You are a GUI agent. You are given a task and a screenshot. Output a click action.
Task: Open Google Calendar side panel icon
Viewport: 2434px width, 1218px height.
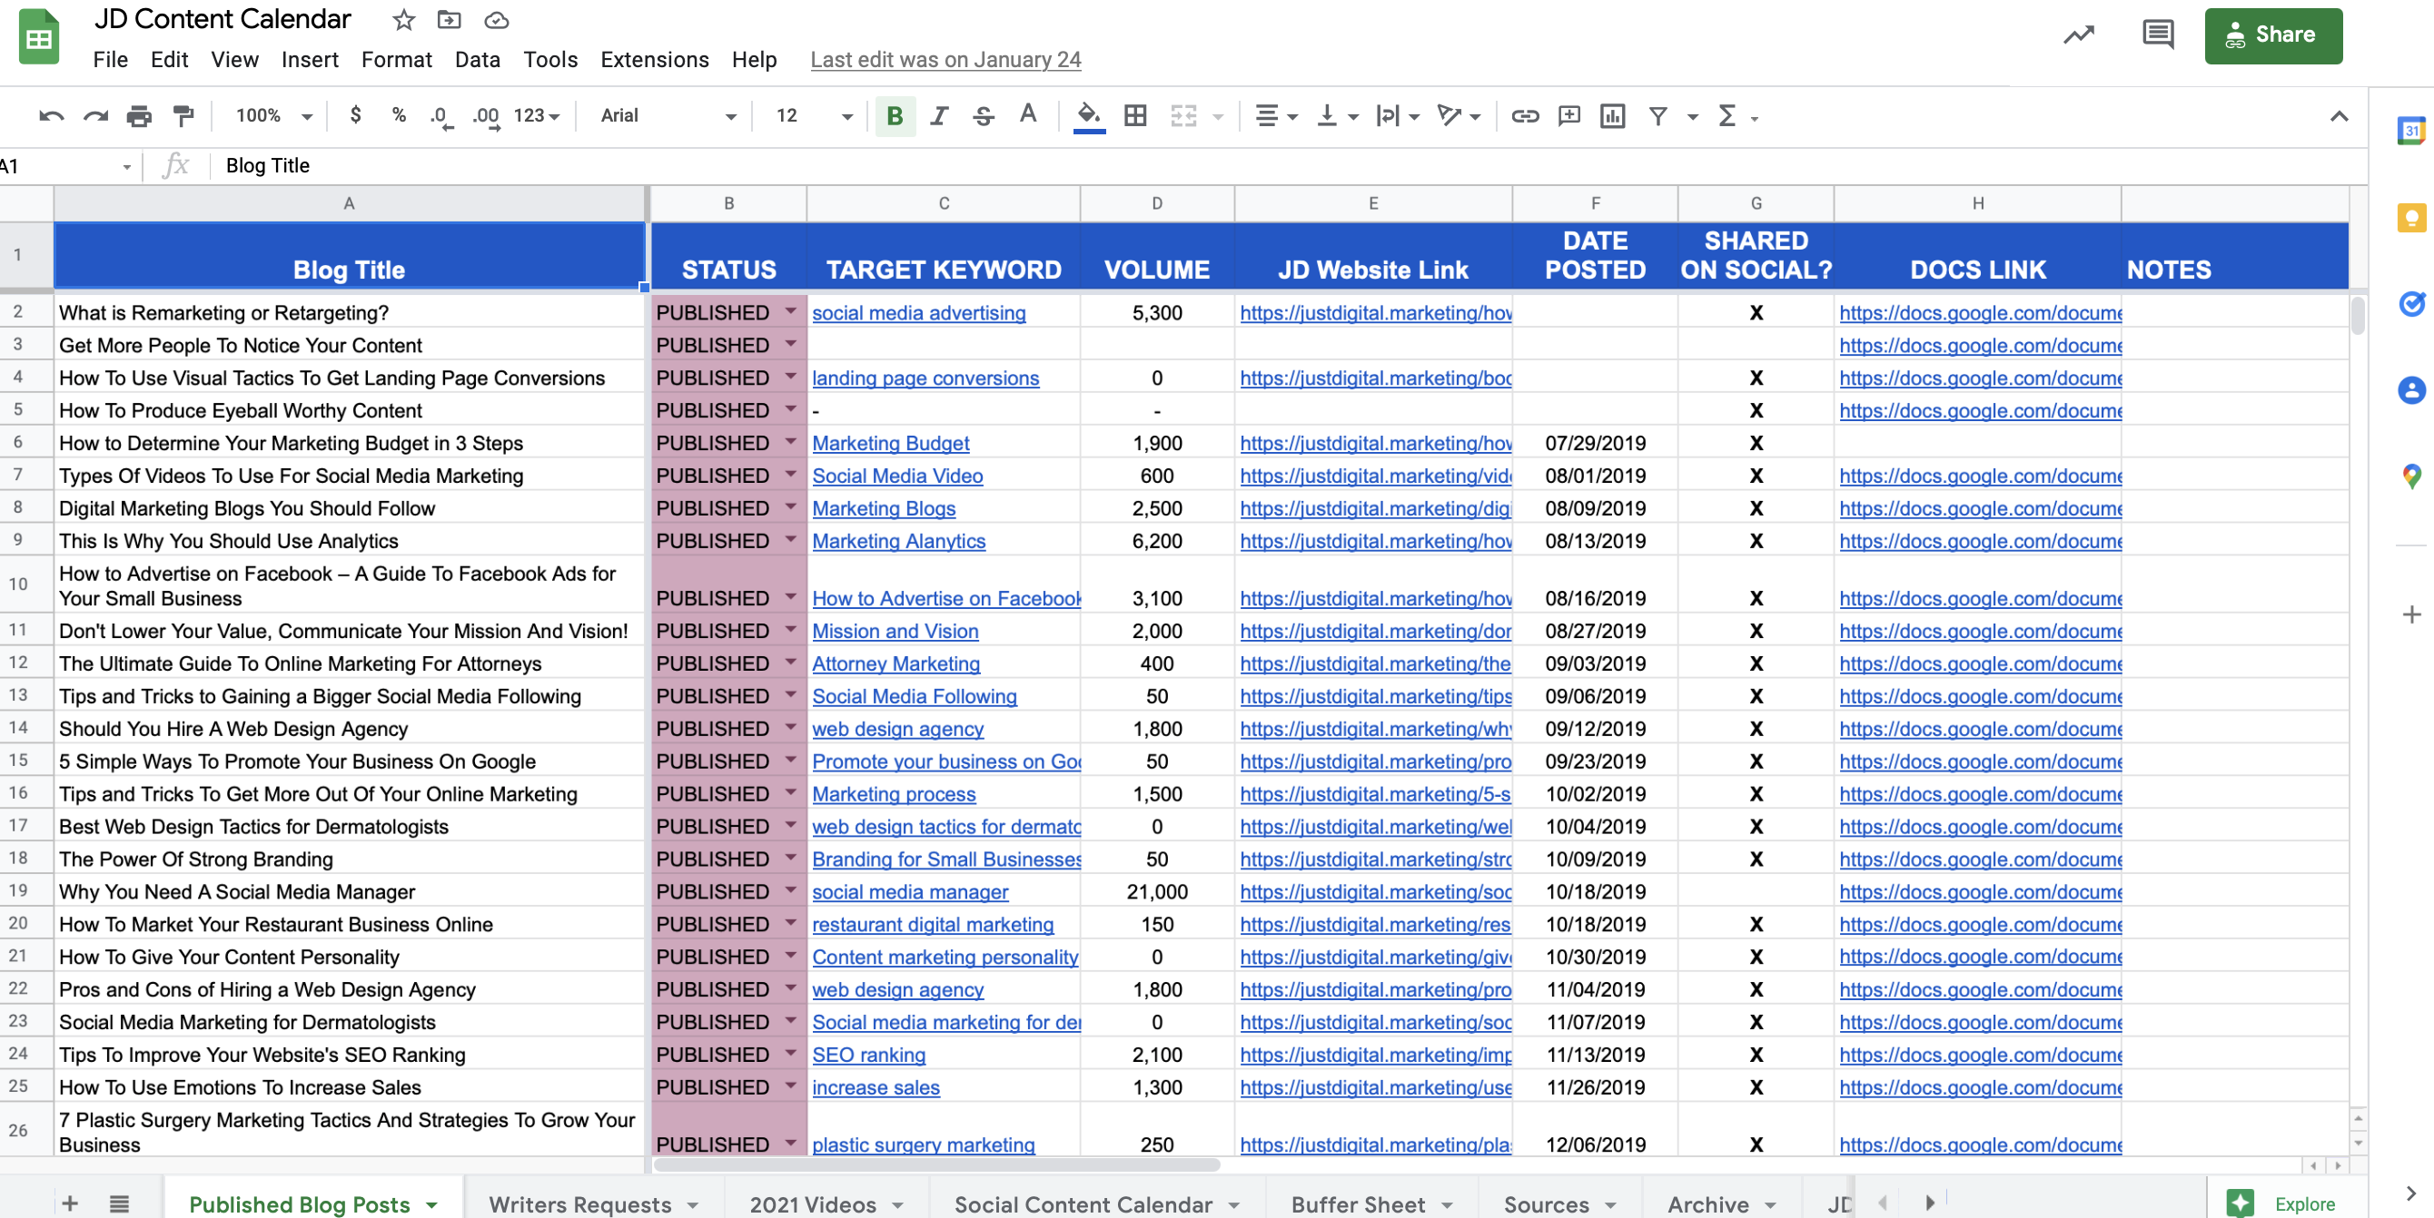2411,131
